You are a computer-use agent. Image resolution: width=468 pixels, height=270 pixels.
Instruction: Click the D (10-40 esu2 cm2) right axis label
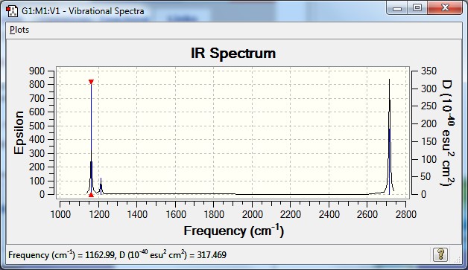[x=447, y=133]
